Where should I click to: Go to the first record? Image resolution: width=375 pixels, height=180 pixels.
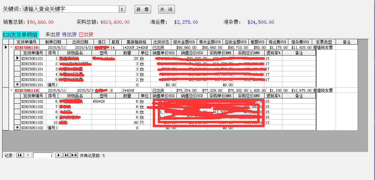[x=20, y=155]
